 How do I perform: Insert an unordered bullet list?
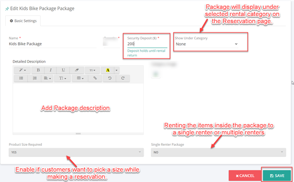click(21, 78)
